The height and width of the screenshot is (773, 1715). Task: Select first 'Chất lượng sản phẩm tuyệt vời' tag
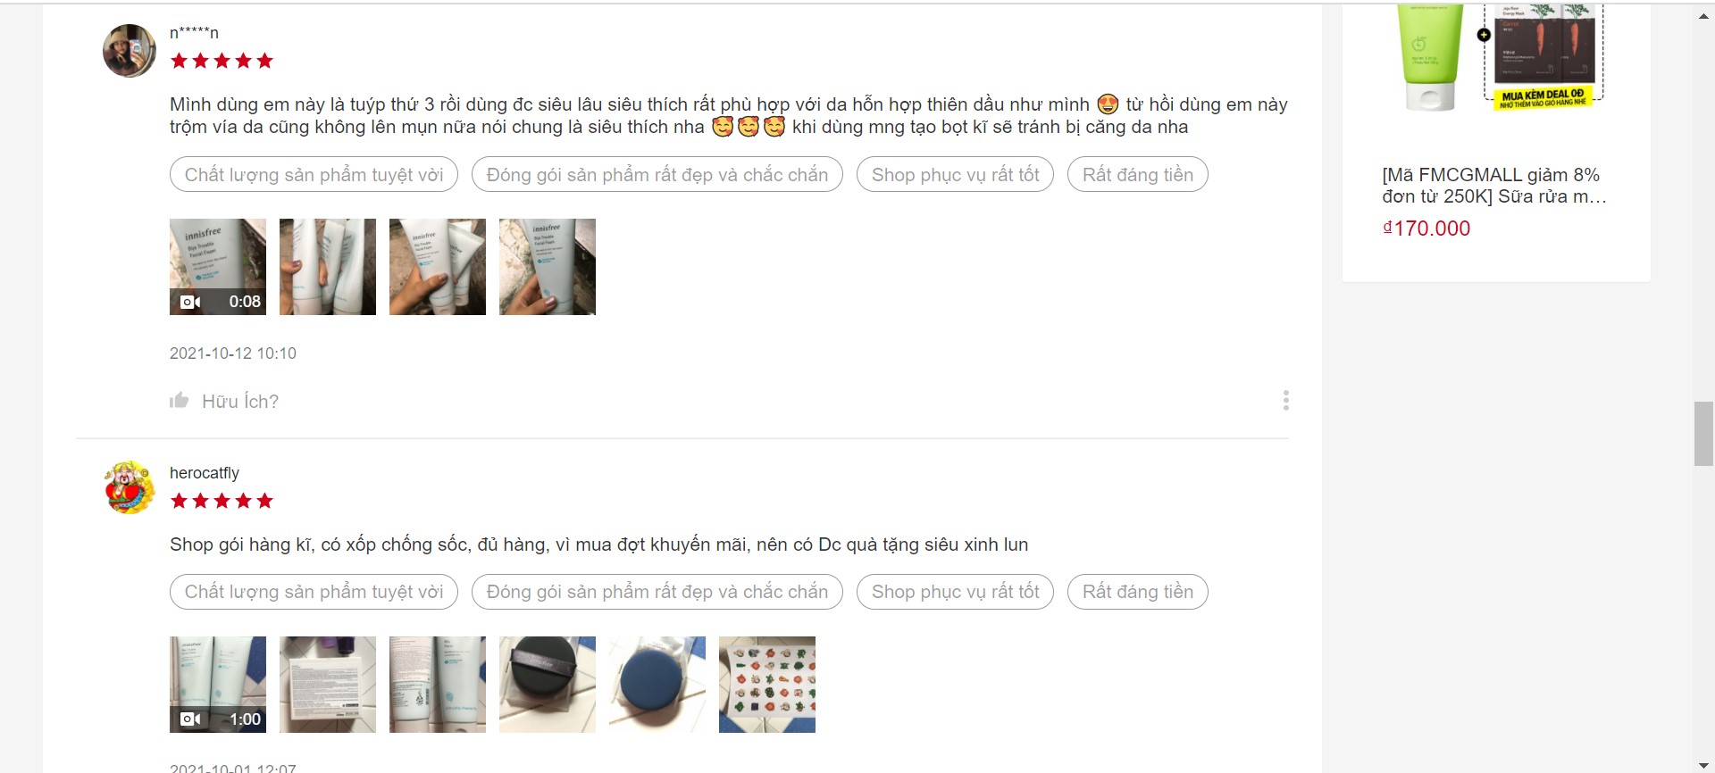click(x=314, y=174)
